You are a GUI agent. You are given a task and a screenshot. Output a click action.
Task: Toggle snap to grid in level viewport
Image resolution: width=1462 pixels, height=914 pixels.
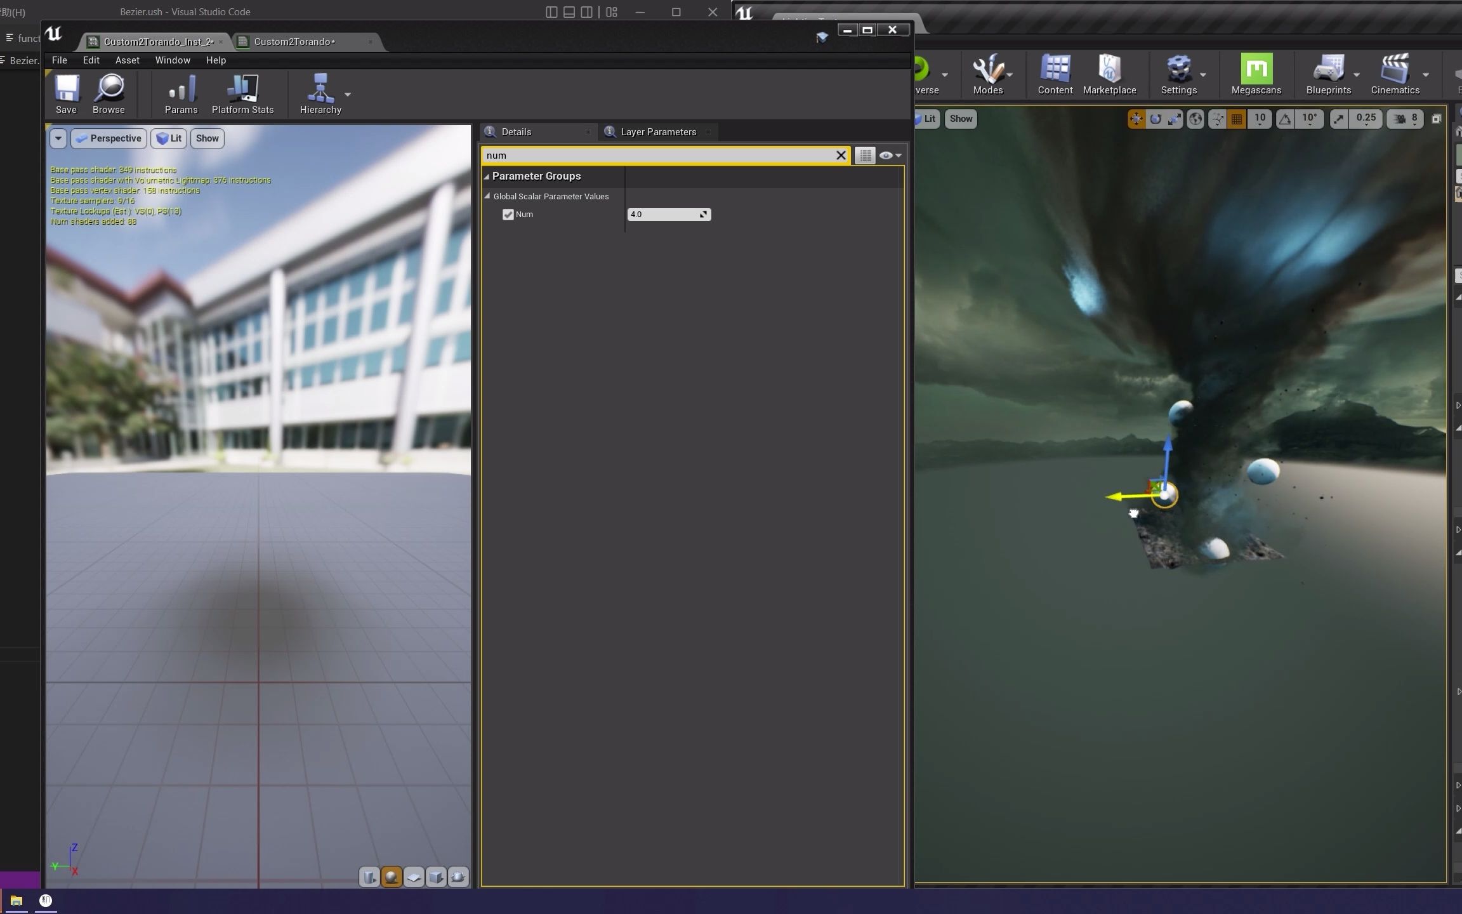1236,119
